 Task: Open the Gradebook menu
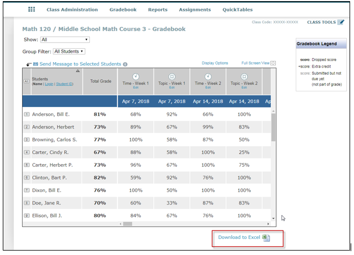point(123,9)
